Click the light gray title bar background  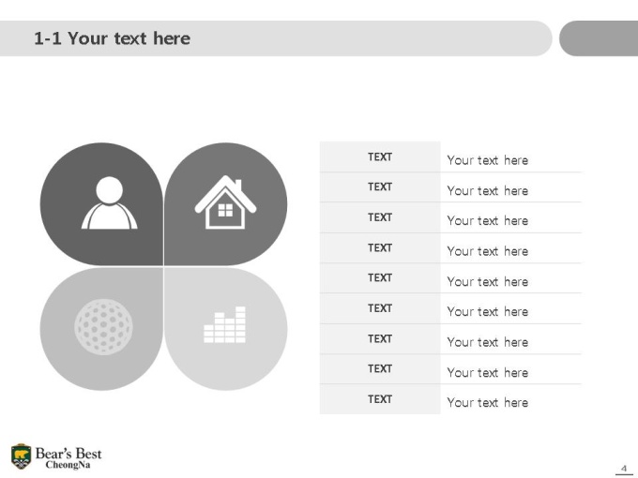(x=276, y=38)
